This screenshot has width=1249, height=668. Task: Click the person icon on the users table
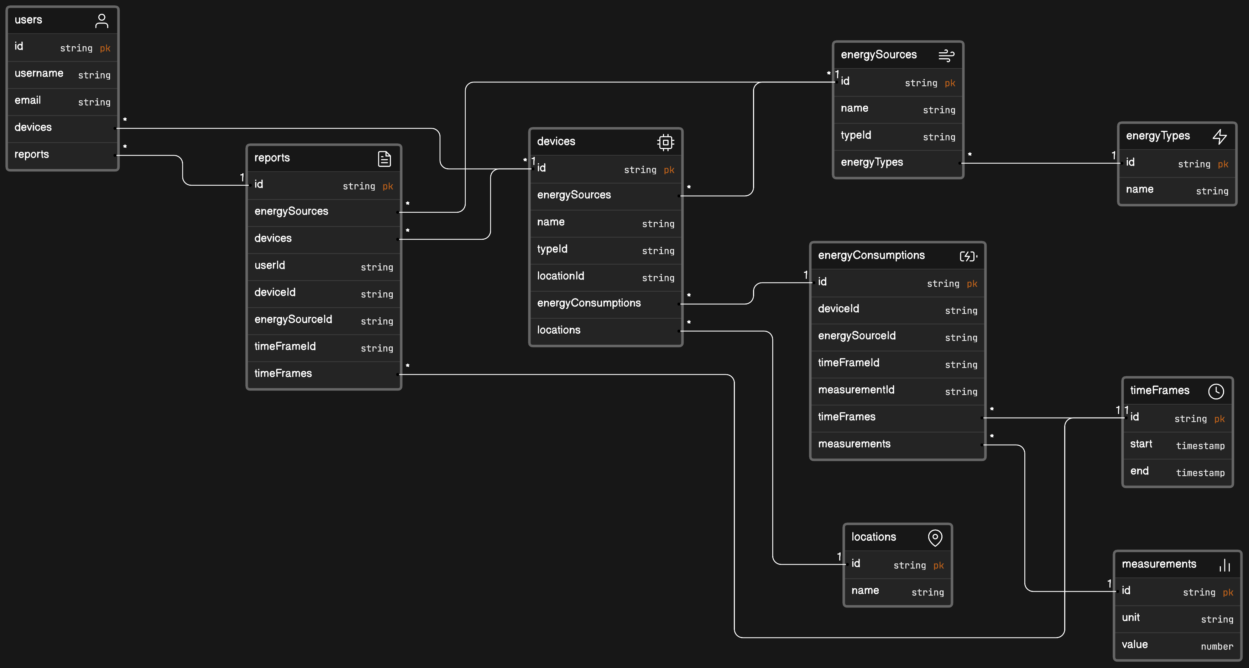click(102, 20)
